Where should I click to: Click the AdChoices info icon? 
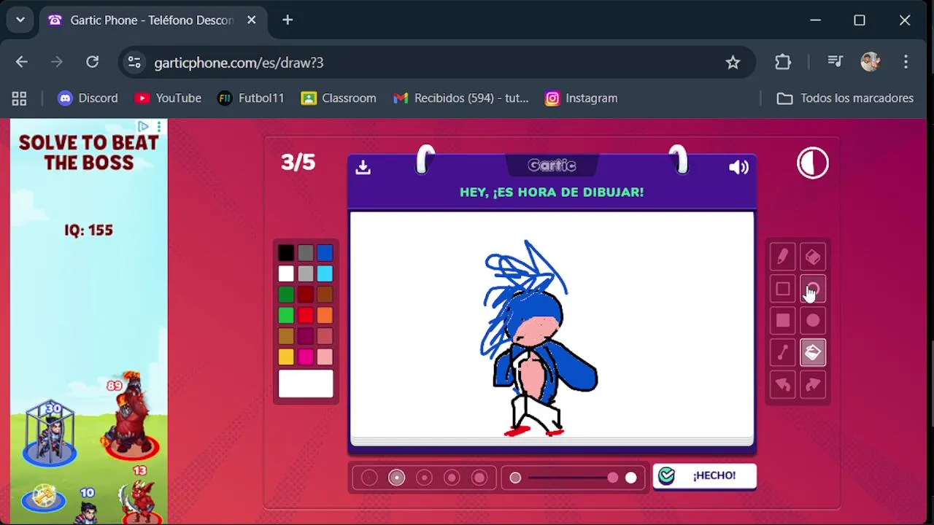click(x=143, y=127)
